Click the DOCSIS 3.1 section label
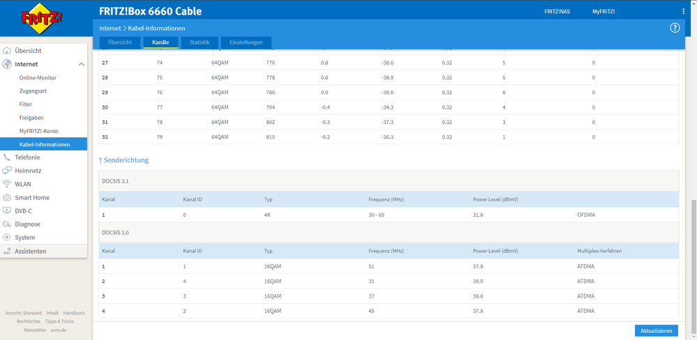Image resolution: width=697 pixels, height=340 pixels. point(116,181)
